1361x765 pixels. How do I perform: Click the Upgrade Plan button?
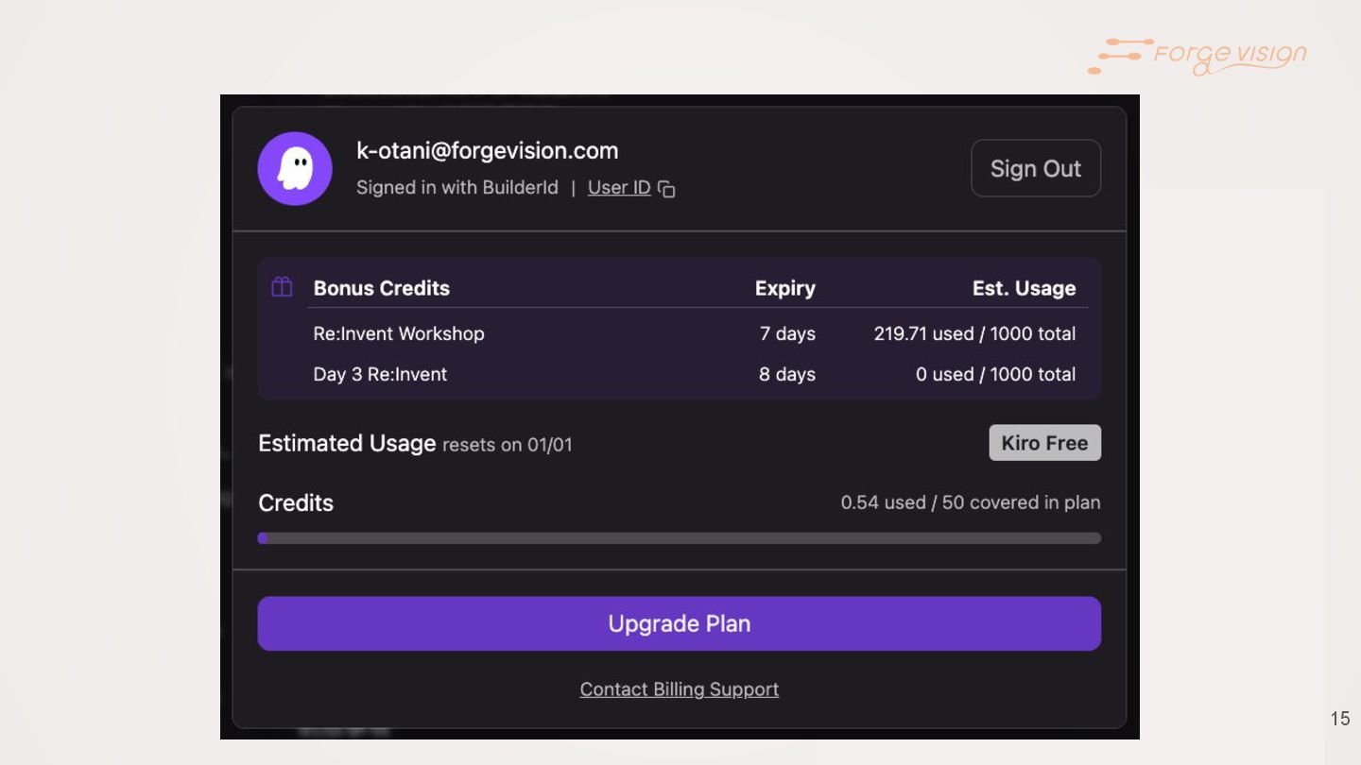(x=679, y=623)
